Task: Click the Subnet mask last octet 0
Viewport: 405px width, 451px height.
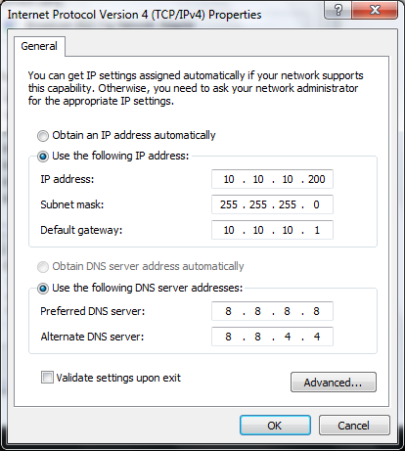Action: coord(316,204)
